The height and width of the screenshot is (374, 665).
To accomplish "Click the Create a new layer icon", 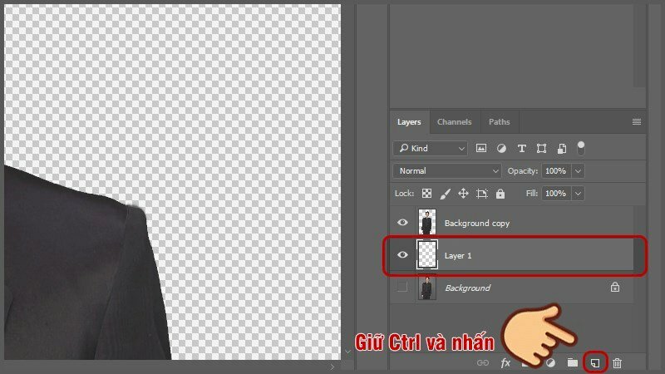I will click(594, 362).
